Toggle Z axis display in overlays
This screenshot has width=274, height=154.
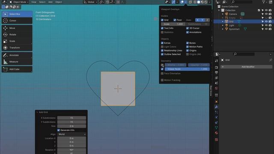207,20
